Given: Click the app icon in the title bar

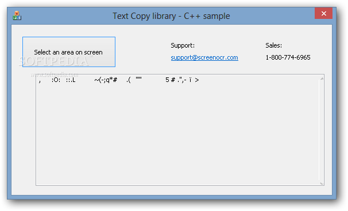Looking at the screenshot, I should coord(17,15).
